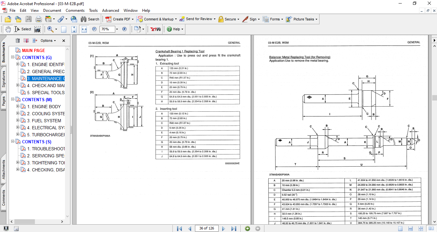
Task: Click the page number input field
Action: (x=206, y=228)
